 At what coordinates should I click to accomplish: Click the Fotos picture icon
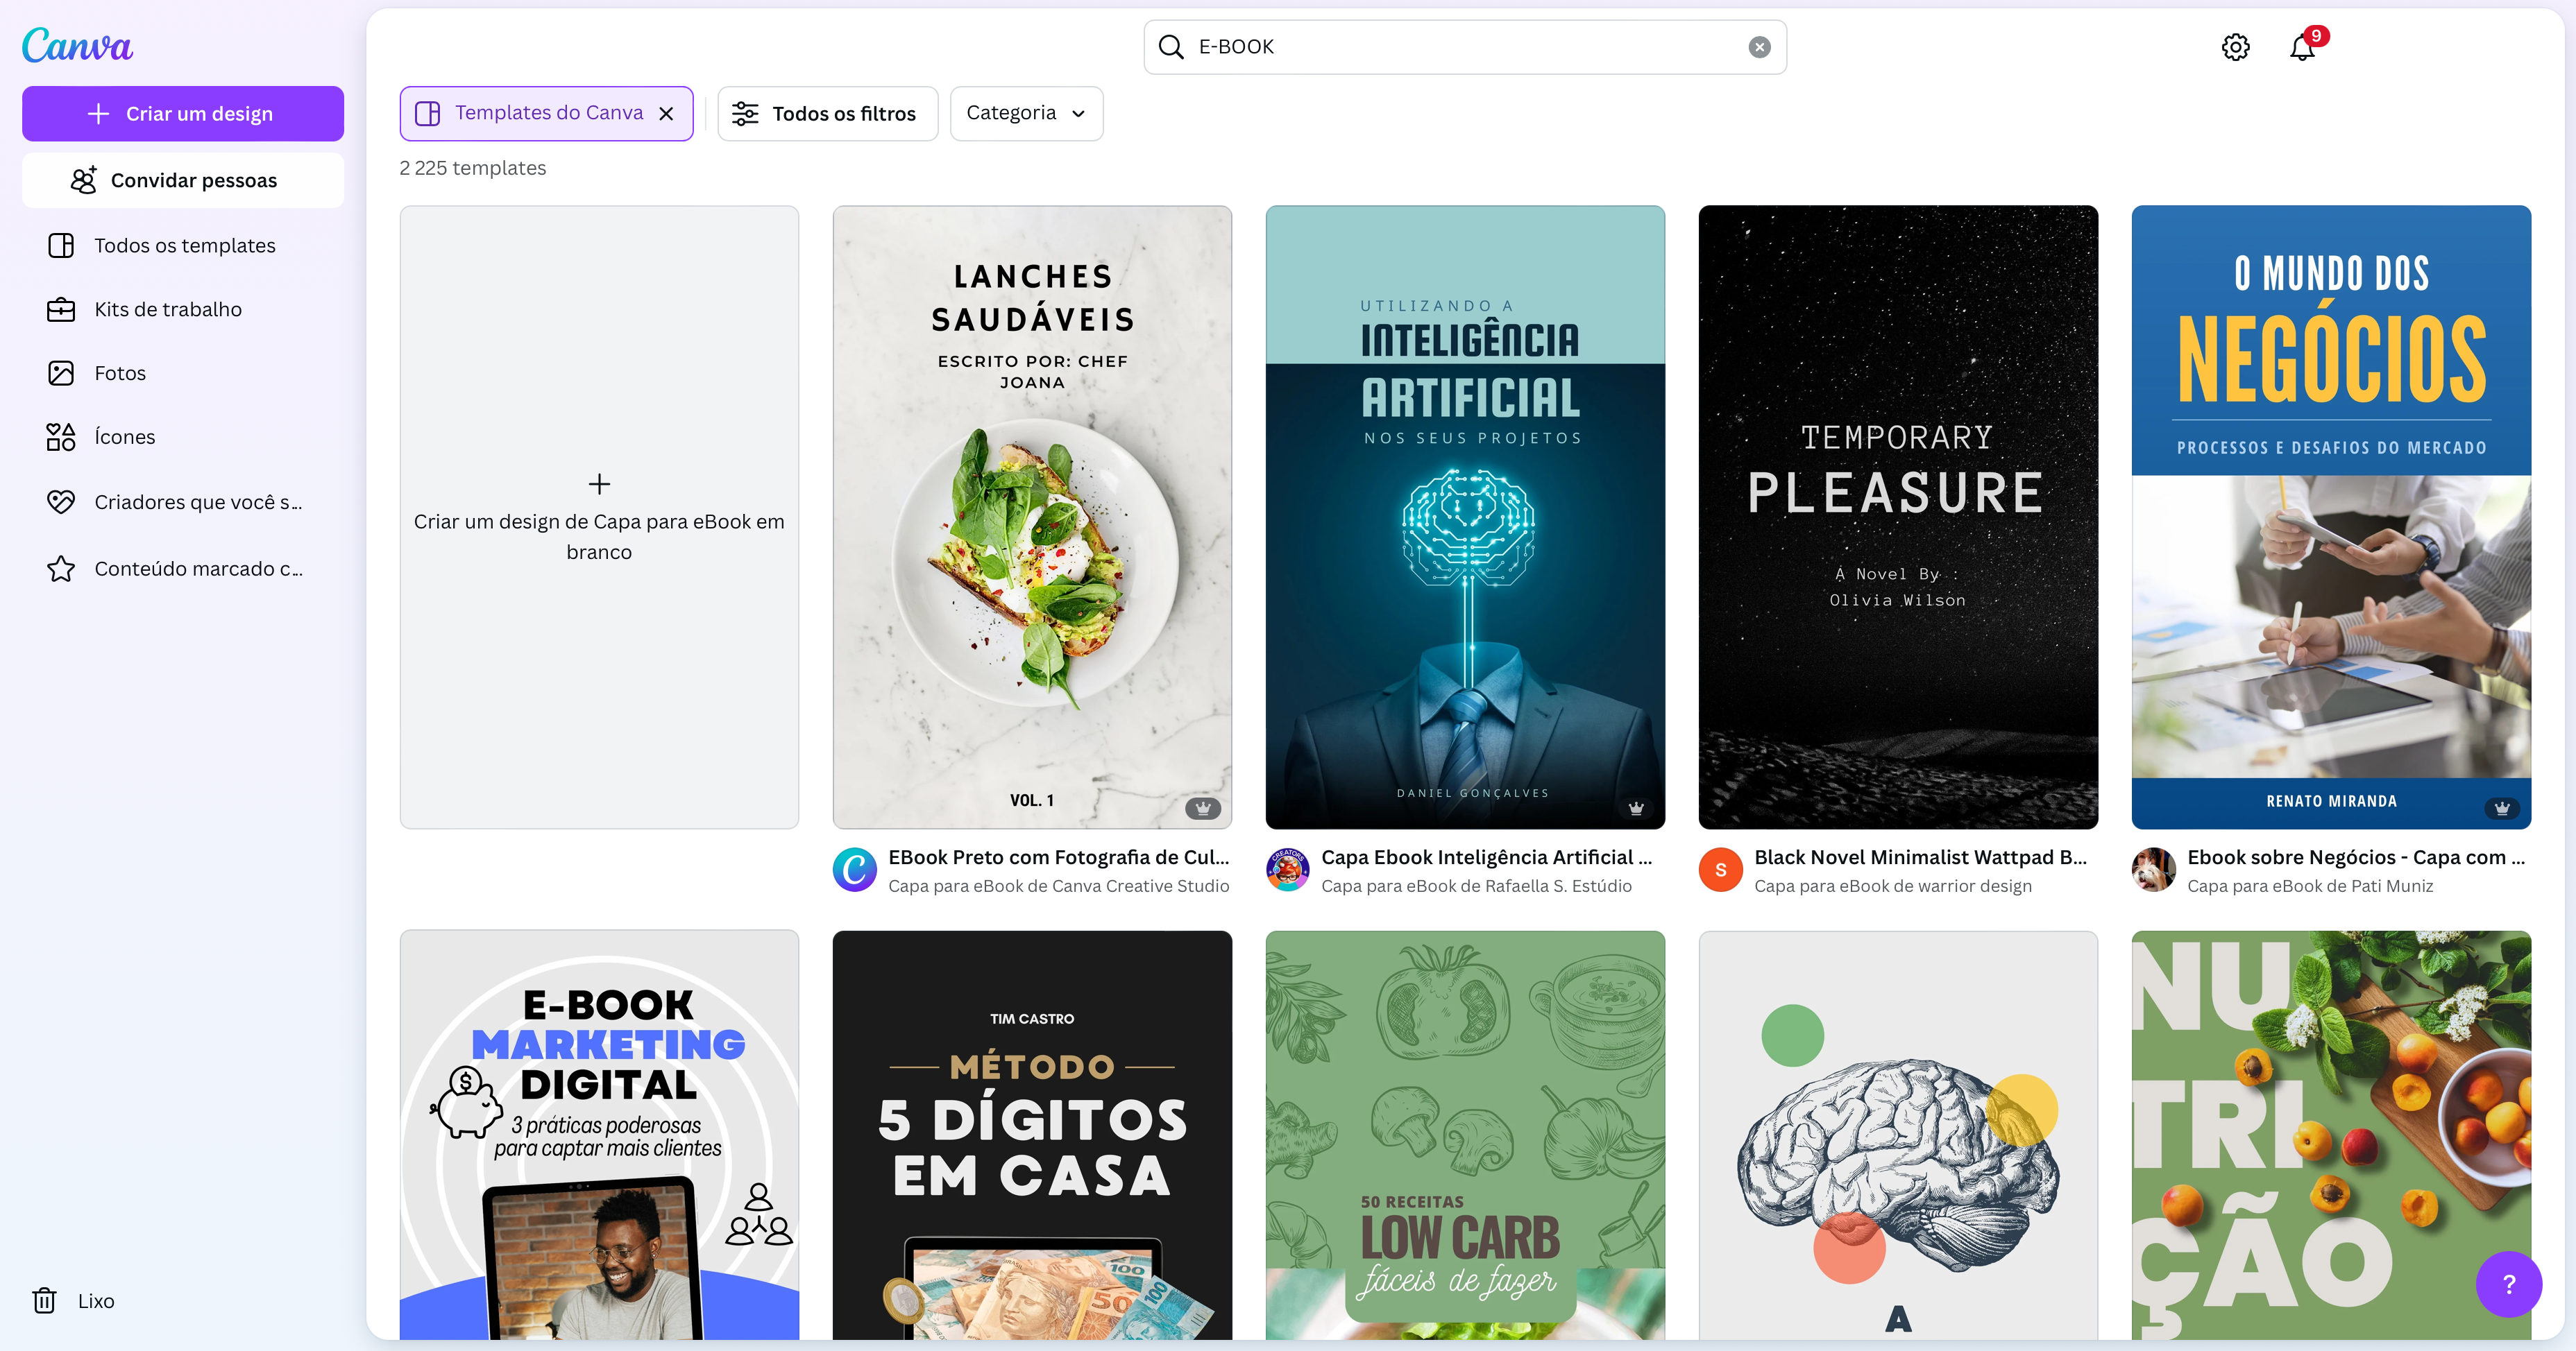click(x=61, y=374)
